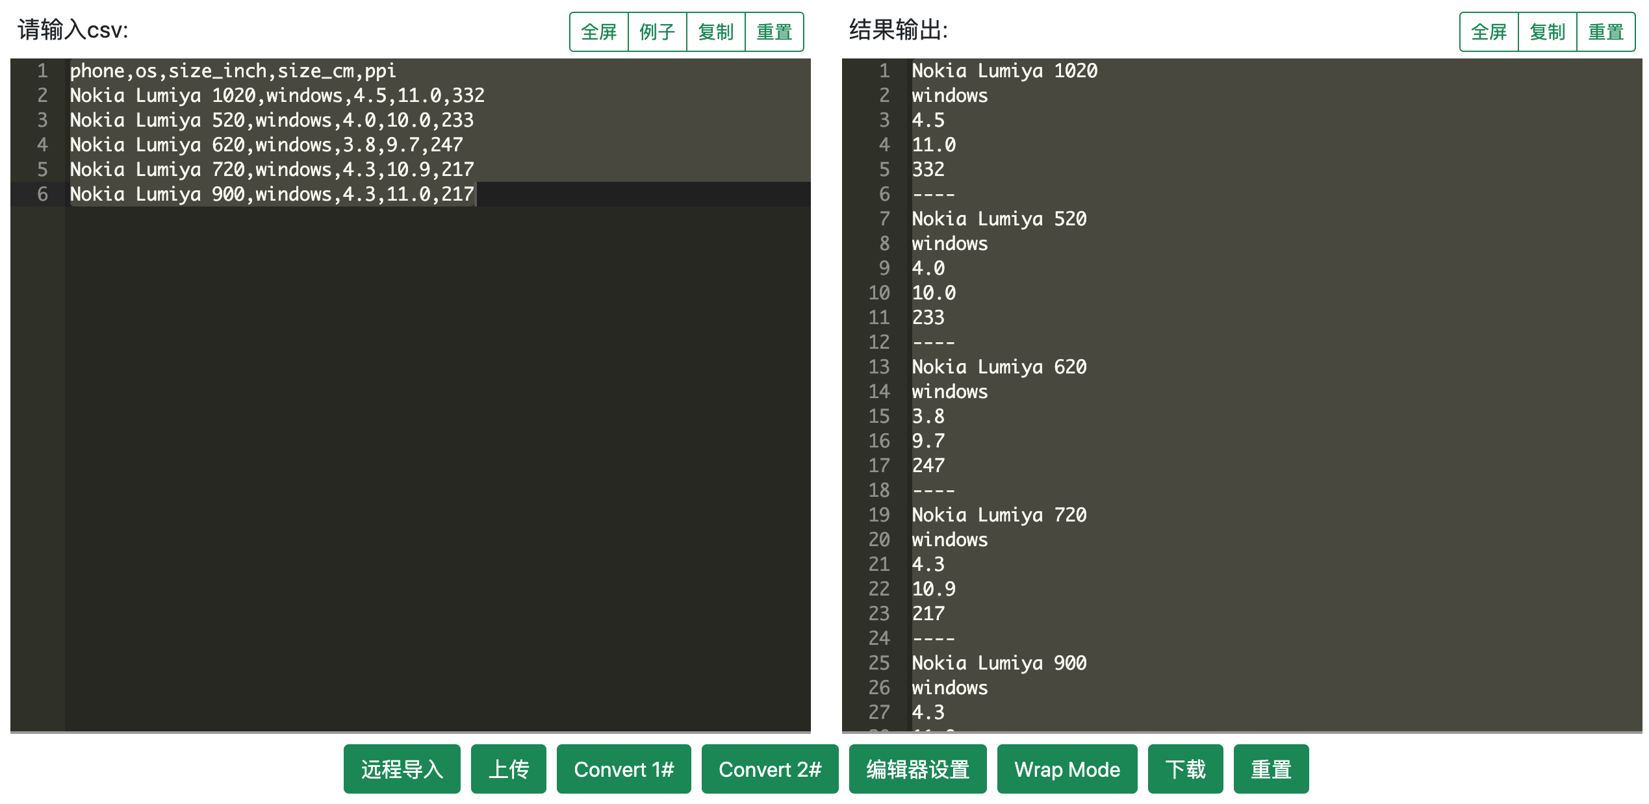Toggle Wrap Mode for the editor
The height and width of the screenshot is (804, 1649).
[1067, 769]
